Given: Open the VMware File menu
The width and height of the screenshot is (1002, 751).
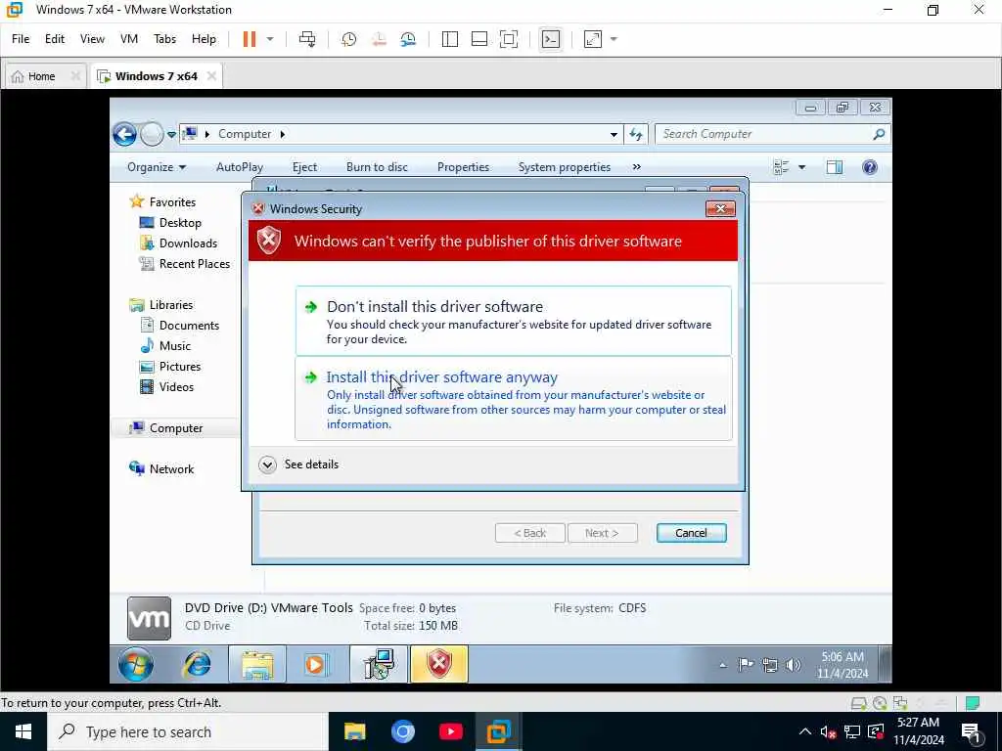Looking at the screenshot, I should pyautogui.click(x=21, y=39).
